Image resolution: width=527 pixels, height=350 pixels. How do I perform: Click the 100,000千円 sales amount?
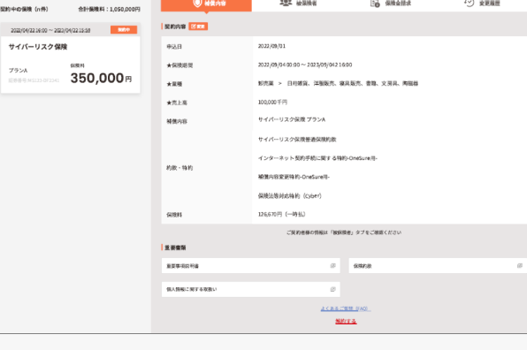coord(272,103)
